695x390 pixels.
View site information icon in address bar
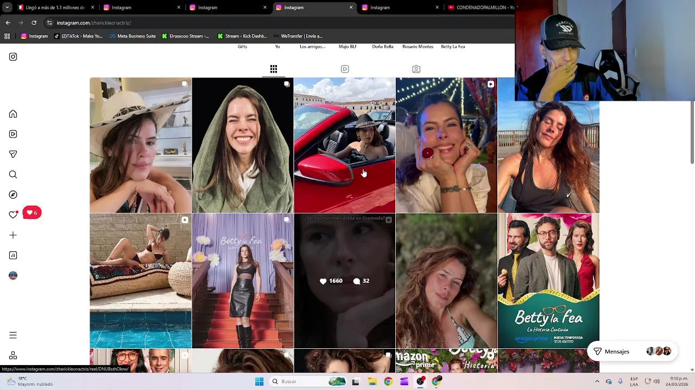pos(49,23)
